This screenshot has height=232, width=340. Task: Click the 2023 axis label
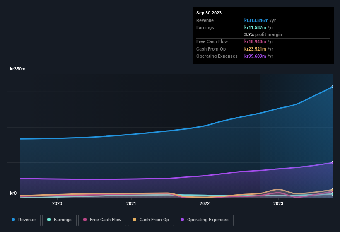point(278,203)
